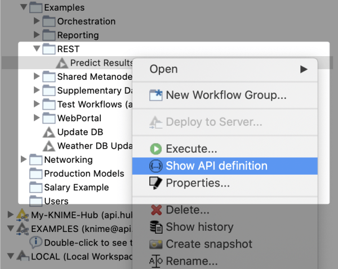Screen dimensions: 338x269
Task: Open Properties... from the context menu
Action: [x=225, y=183]
